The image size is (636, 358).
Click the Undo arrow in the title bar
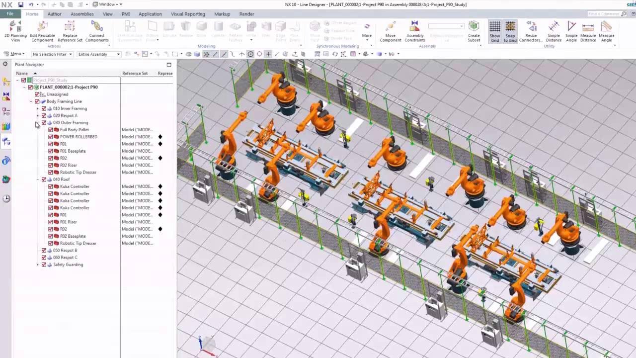31,4
